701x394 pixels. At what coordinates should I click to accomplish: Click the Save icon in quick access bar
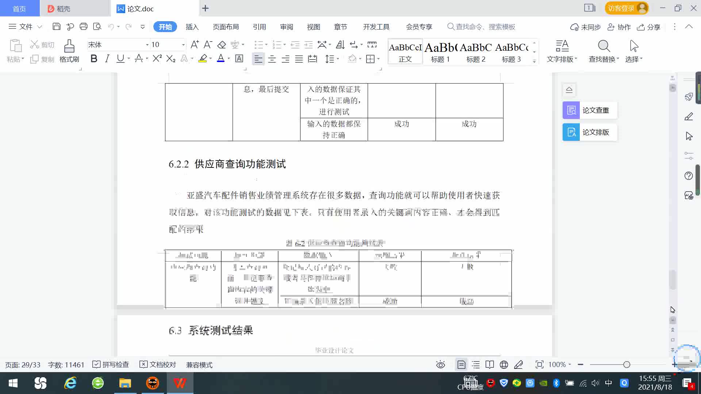pos(56,27)
